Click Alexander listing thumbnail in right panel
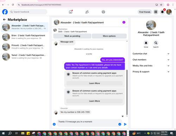Screen dimensions: 176x136 [151, 25]
